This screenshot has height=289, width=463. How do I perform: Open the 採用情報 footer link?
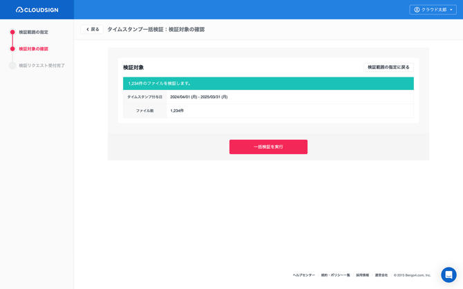(x=362, y=275)
